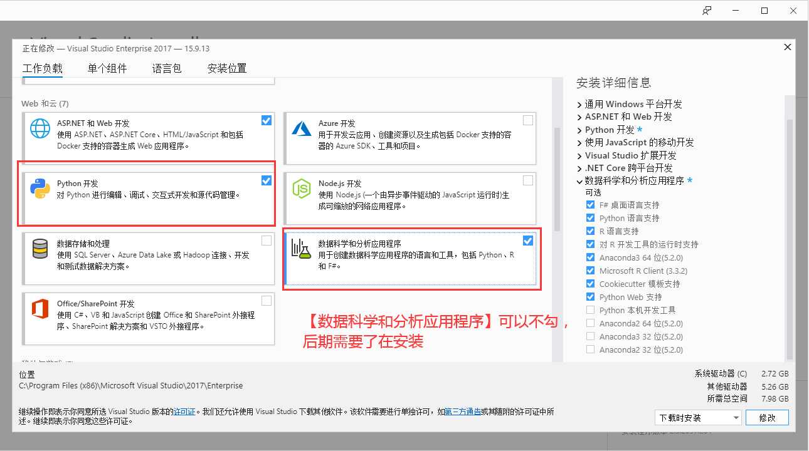Click the installation path text
This screenshot has height=451, width=809.
pyautogui.click(x=131, y=386)
